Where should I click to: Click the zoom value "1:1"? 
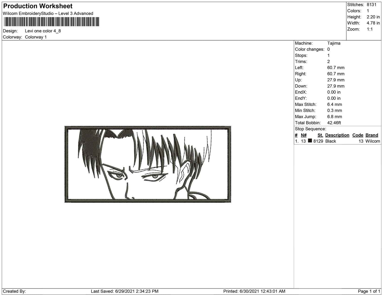370,29
